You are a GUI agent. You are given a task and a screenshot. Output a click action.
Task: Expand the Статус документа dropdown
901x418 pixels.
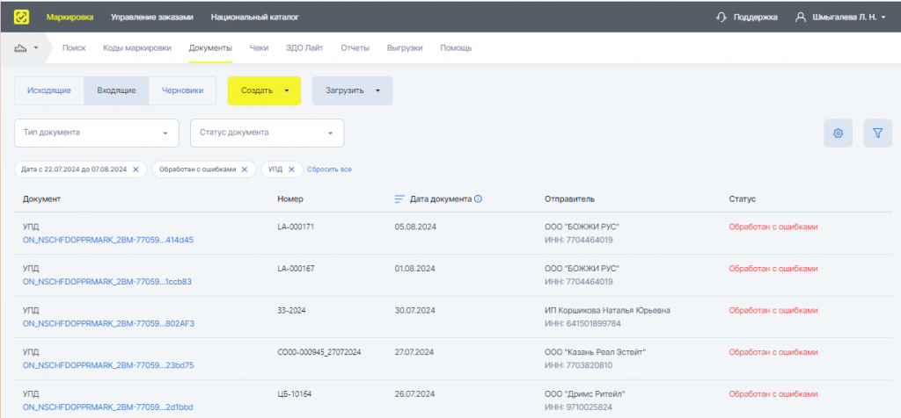coord(267,133)
